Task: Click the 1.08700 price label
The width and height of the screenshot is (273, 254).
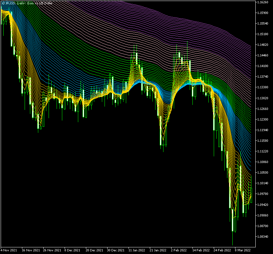Action: click(263, 226)
